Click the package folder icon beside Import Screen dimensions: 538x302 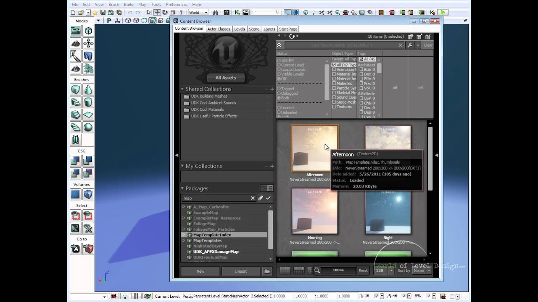[267, 271]
